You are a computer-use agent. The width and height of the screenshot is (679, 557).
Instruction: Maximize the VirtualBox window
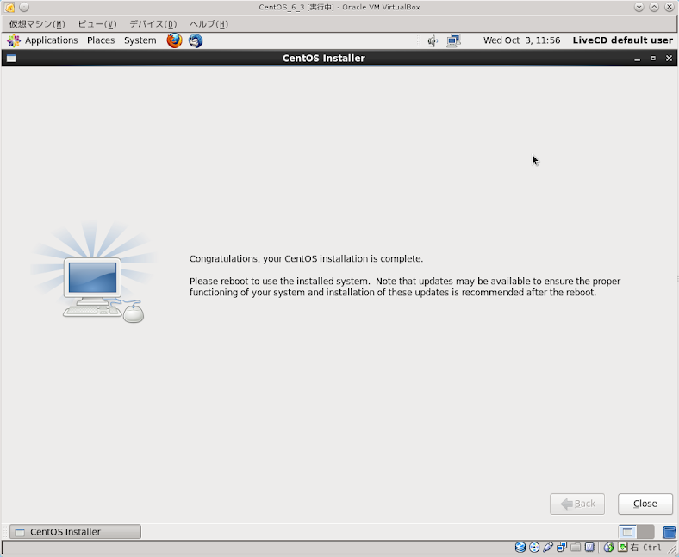tap(654, 7)
